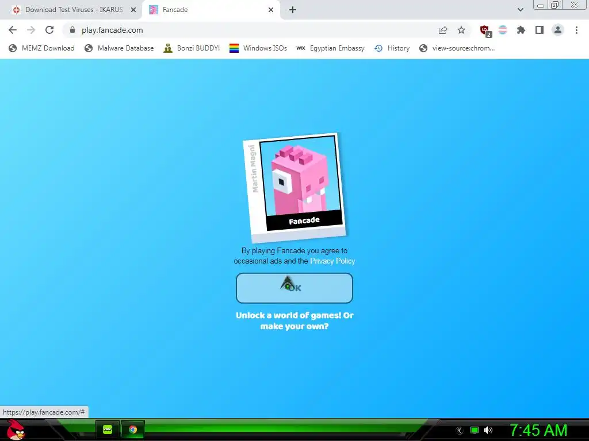Share this page using the share icon
Screen dimensions: 589x441
(443, 30)
